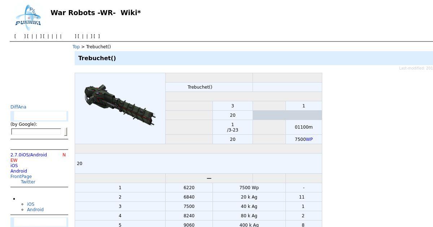Focus the Google search input field
This screenshot has height=227, width=433.
point(36,132)
